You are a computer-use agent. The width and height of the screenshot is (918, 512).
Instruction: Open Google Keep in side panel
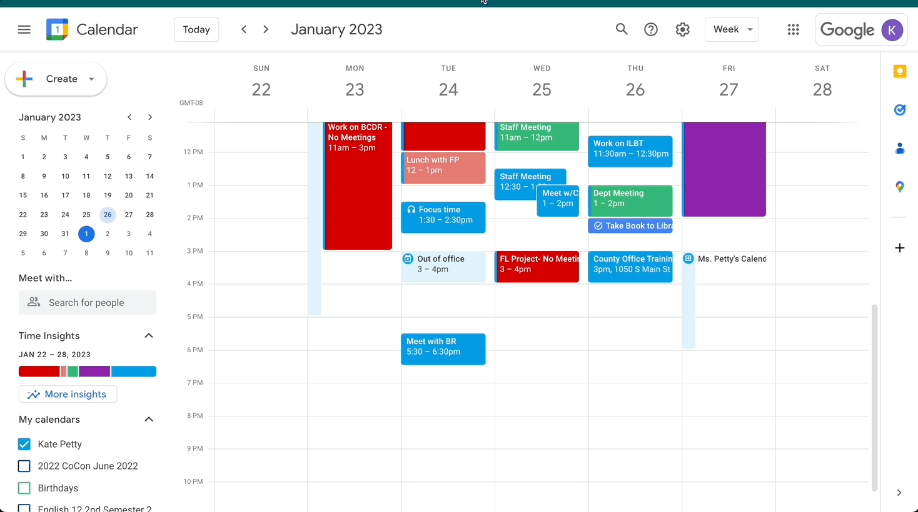900,71
